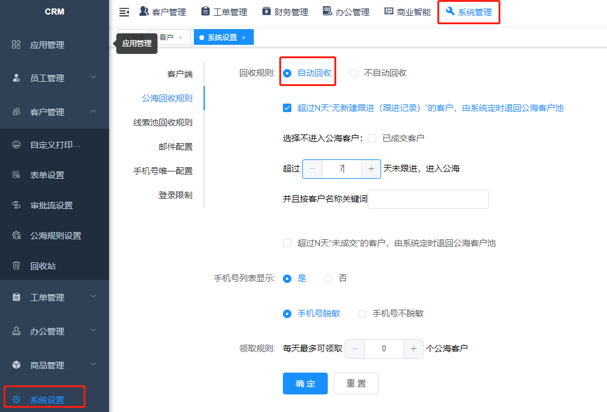This screenshot has width=607, height=412.
Task: Expand the 员工管理 sidebar menu
Action: (x=93, y=78)
